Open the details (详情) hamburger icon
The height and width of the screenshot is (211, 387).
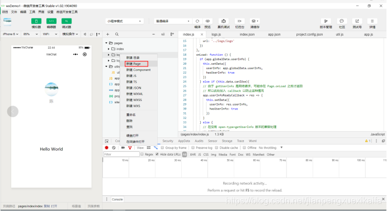click(x=372, y=21)
